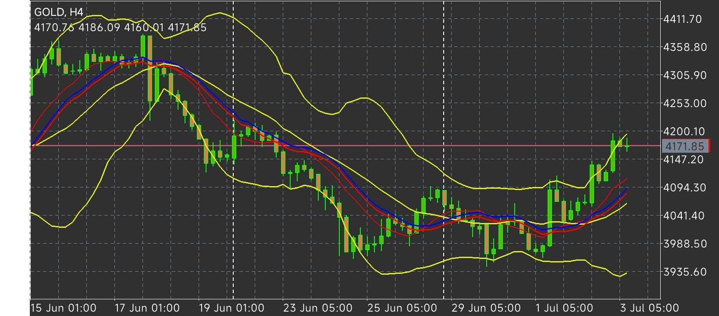Click the 4358.80 price axis label
This screenshot has width=719, height=316.
(685, 47)
